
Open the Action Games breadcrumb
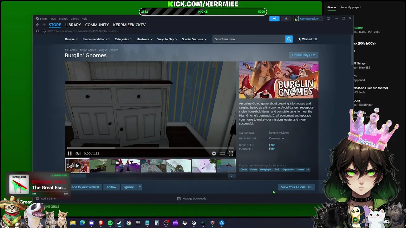tap(88, 50)
